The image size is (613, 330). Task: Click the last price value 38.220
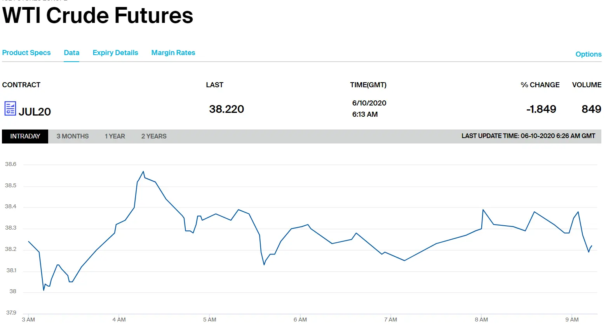pos(226,109)
